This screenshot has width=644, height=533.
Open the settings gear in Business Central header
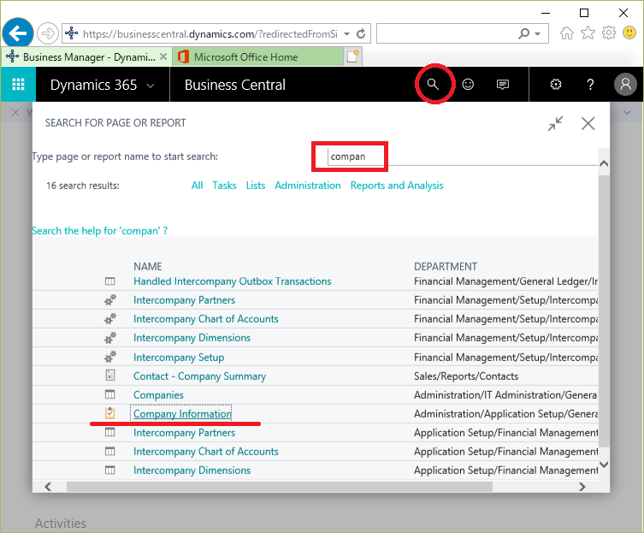pos(556,84)
